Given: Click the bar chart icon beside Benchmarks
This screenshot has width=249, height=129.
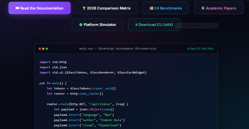Looking at the screenshot, I should [x=152, y=8].
